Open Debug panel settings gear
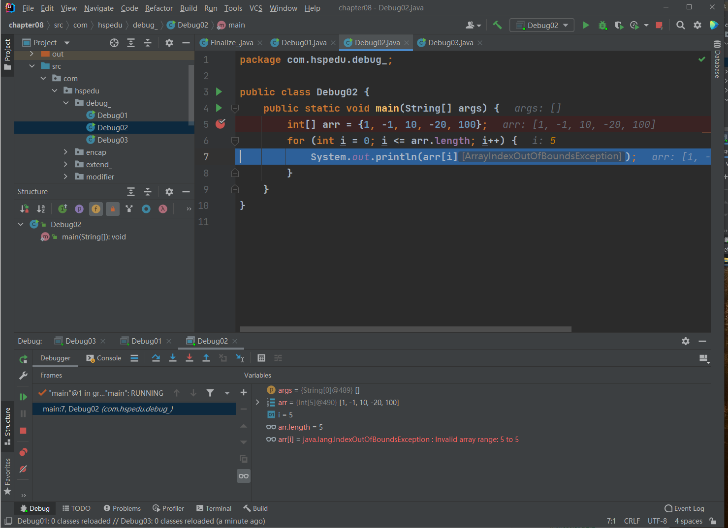This screenshot has height=528, width=728. (x=686, y=341)
